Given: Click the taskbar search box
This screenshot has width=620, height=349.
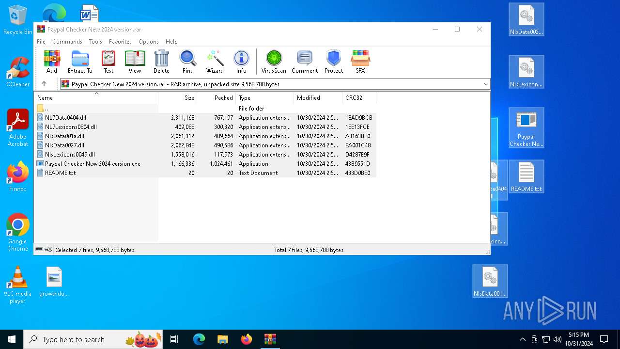Looking at the screenshot, I should pyautogui.click(x=93, y=339).
